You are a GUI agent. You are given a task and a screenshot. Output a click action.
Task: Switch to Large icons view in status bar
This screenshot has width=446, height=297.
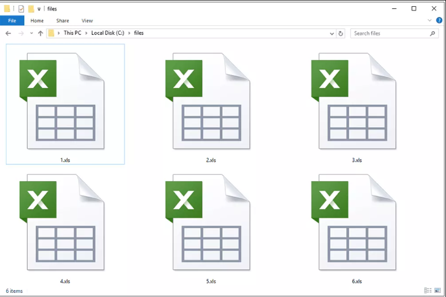438,290
